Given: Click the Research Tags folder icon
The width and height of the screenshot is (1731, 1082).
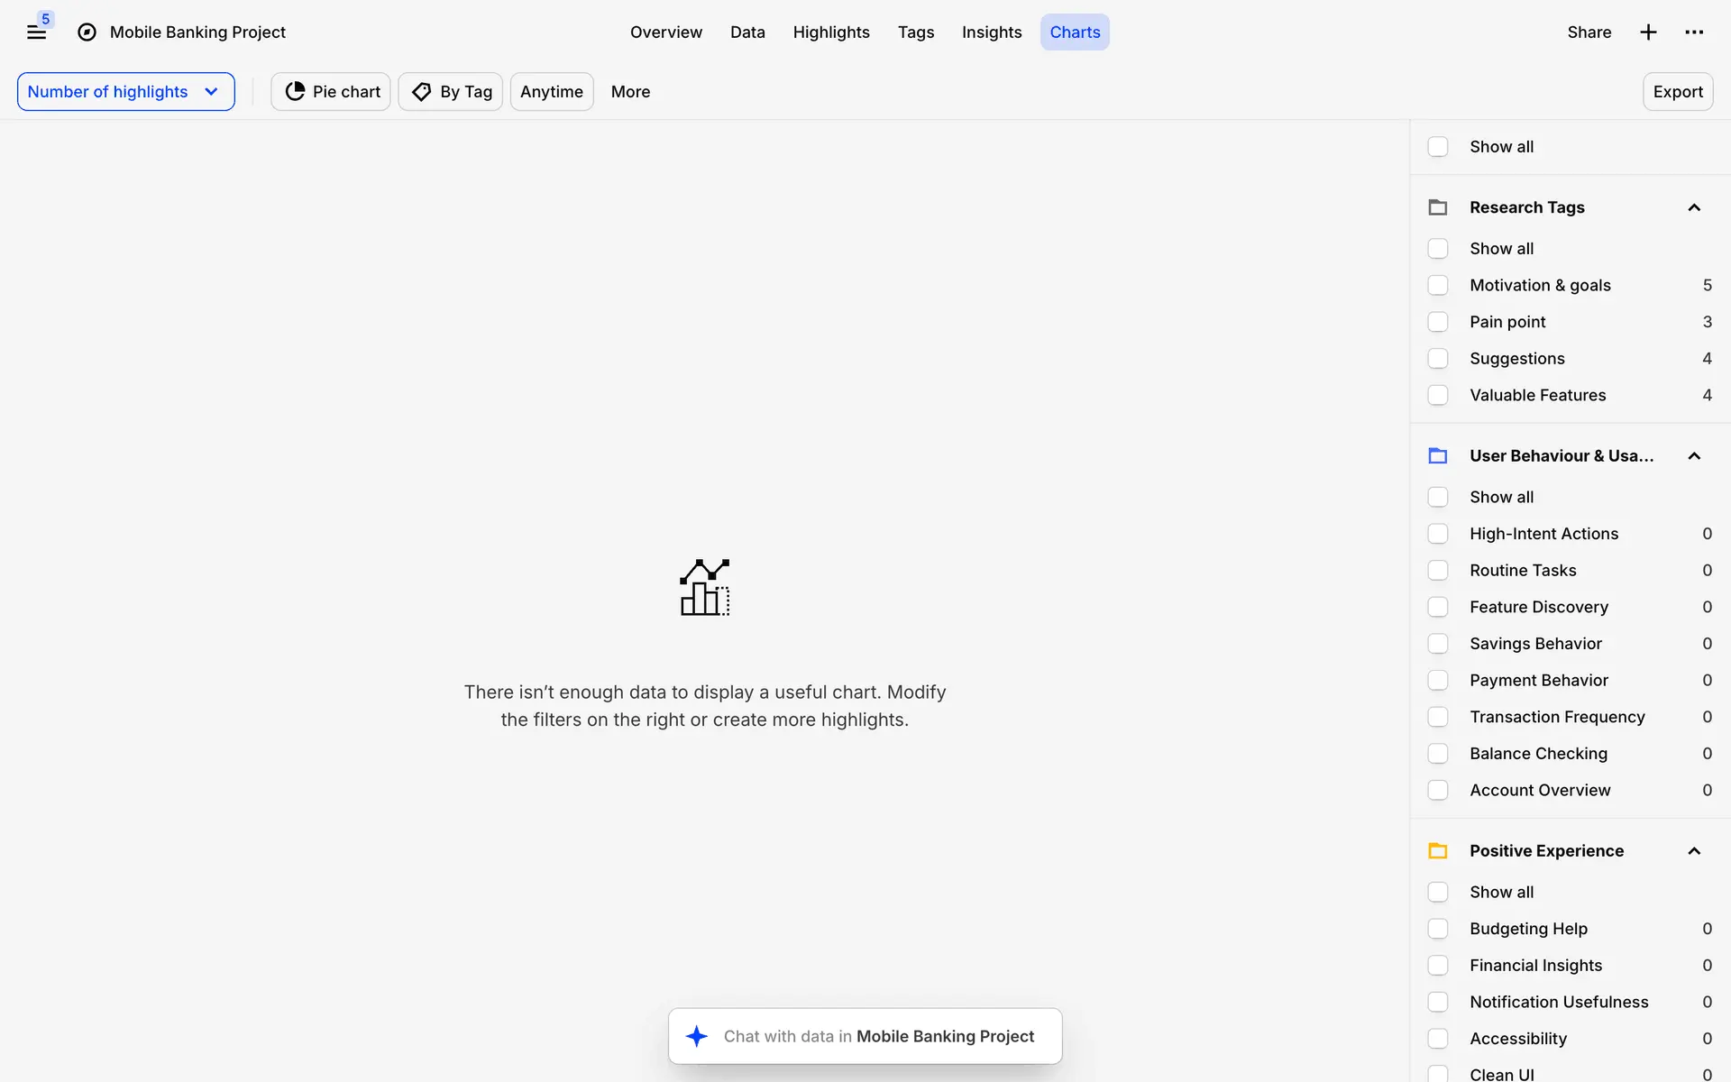Looking at the screenshot, I should [x=1438, y=207].
